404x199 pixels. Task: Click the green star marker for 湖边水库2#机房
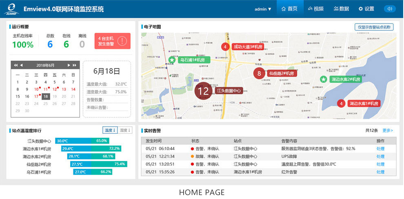324,79
